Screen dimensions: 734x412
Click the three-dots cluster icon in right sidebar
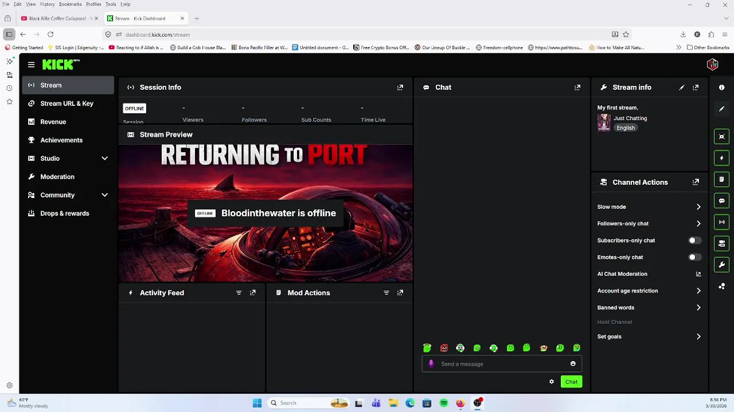click(x=721, y=286)
